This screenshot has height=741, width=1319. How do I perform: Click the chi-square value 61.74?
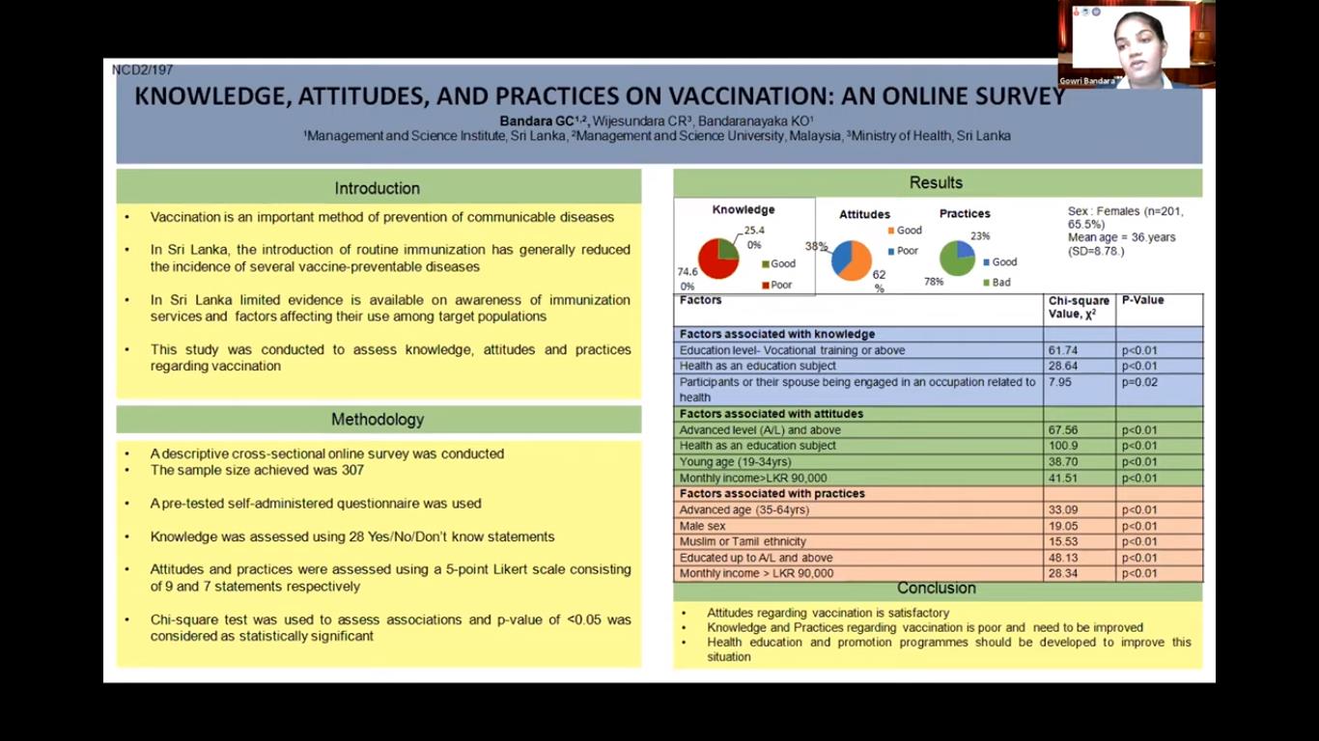pos(1063,350)
